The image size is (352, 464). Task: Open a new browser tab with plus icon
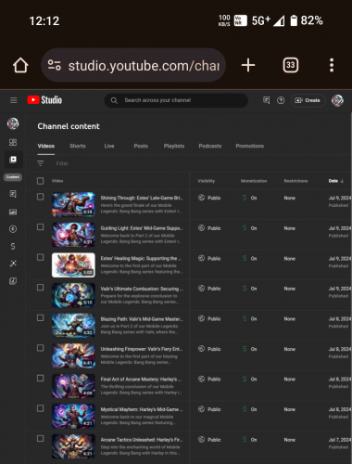tap(248, 65)
